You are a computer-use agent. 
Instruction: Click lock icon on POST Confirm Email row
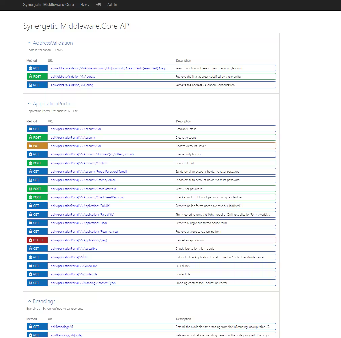click(x=30, y=163)
